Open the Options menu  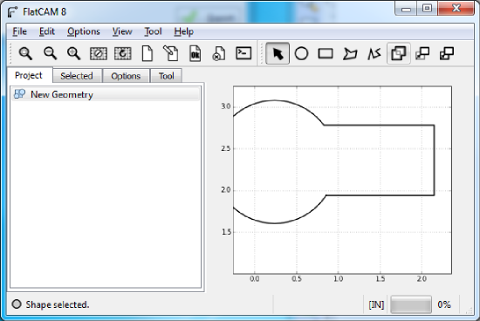pos(84,31)
